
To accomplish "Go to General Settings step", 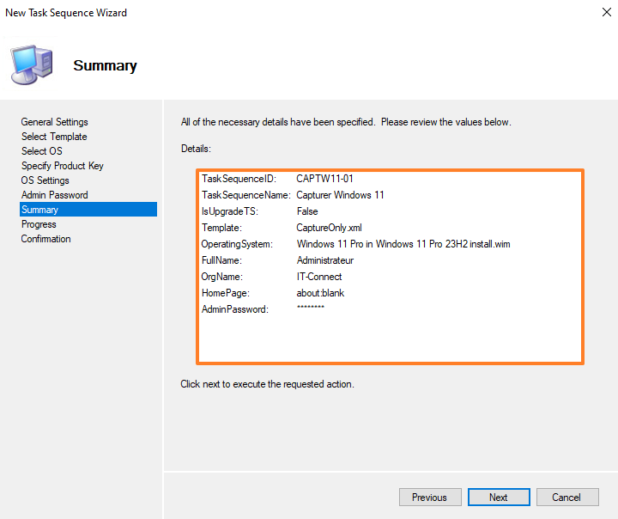I will click(x=54, y=122).
